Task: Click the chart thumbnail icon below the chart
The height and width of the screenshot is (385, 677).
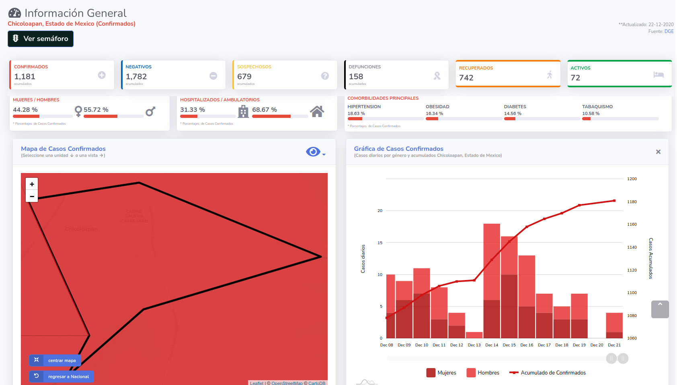Action: [x=367, y=382]
